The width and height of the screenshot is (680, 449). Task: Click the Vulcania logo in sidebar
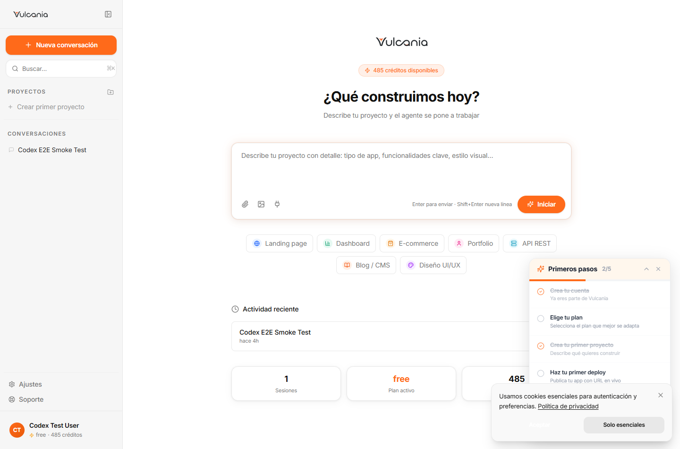point(31,14)
